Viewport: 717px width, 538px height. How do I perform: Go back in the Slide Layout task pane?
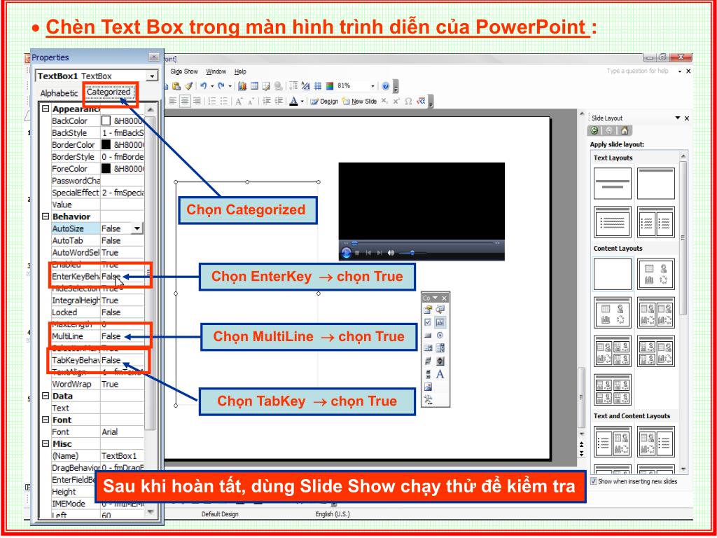(x=594, y=131)
